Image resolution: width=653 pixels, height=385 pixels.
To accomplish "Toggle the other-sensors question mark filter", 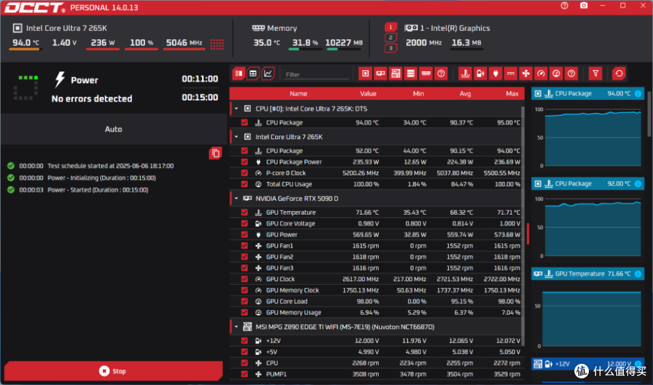I will [571, 74].
